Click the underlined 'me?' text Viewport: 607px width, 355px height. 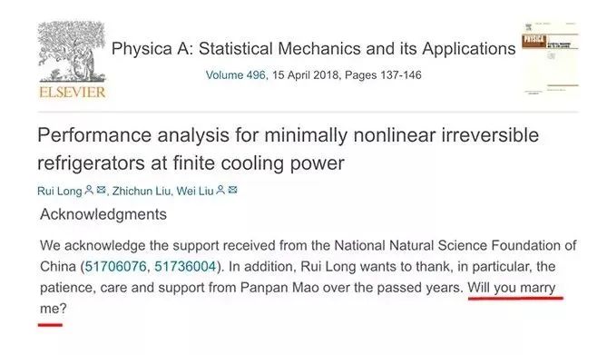53,309
